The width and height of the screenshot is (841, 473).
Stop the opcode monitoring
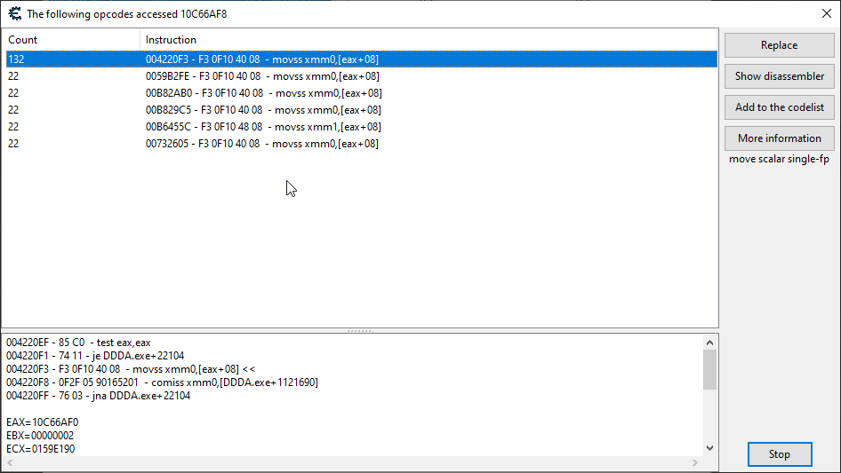click(x=779, y=454)
